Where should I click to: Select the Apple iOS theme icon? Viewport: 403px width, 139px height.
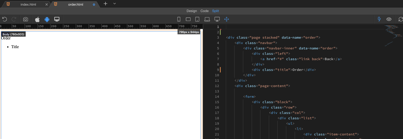pos(37,19)
